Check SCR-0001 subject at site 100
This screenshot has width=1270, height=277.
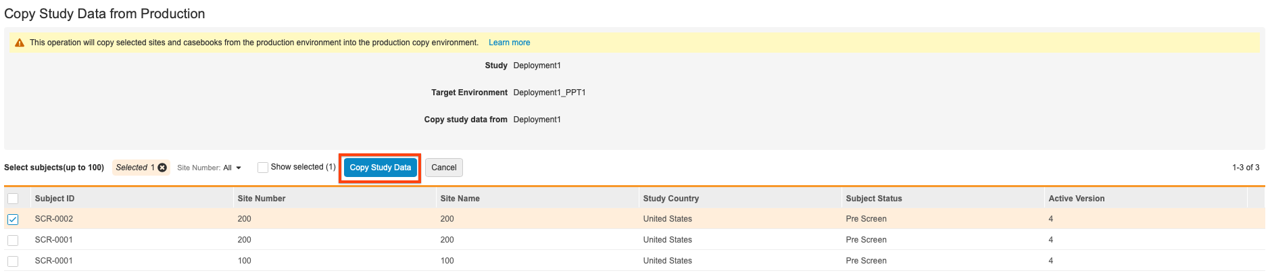(x=13, y=261)
